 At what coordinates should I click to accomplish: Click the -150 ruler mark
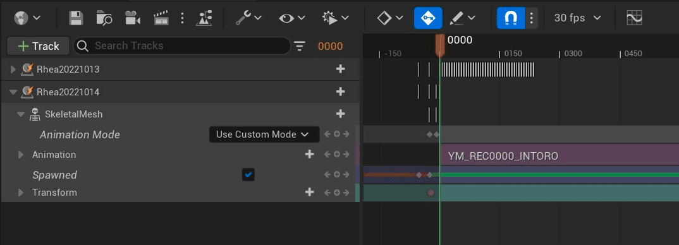(393, 54)
